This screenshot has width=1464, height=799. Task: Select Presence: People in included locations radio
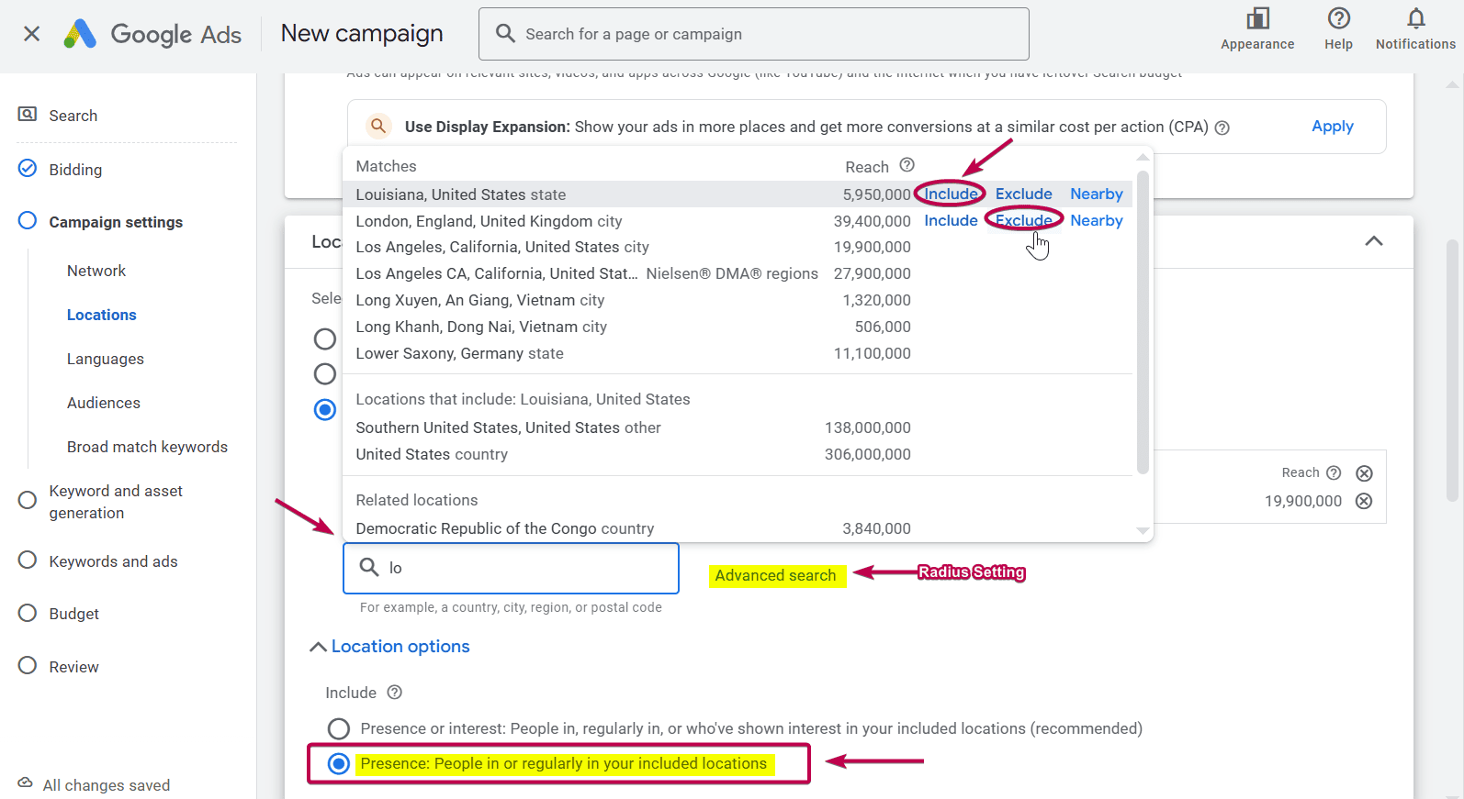click(339, 763)
